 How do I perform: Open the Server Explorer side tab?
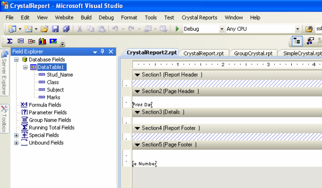click(x=5, y=73)
